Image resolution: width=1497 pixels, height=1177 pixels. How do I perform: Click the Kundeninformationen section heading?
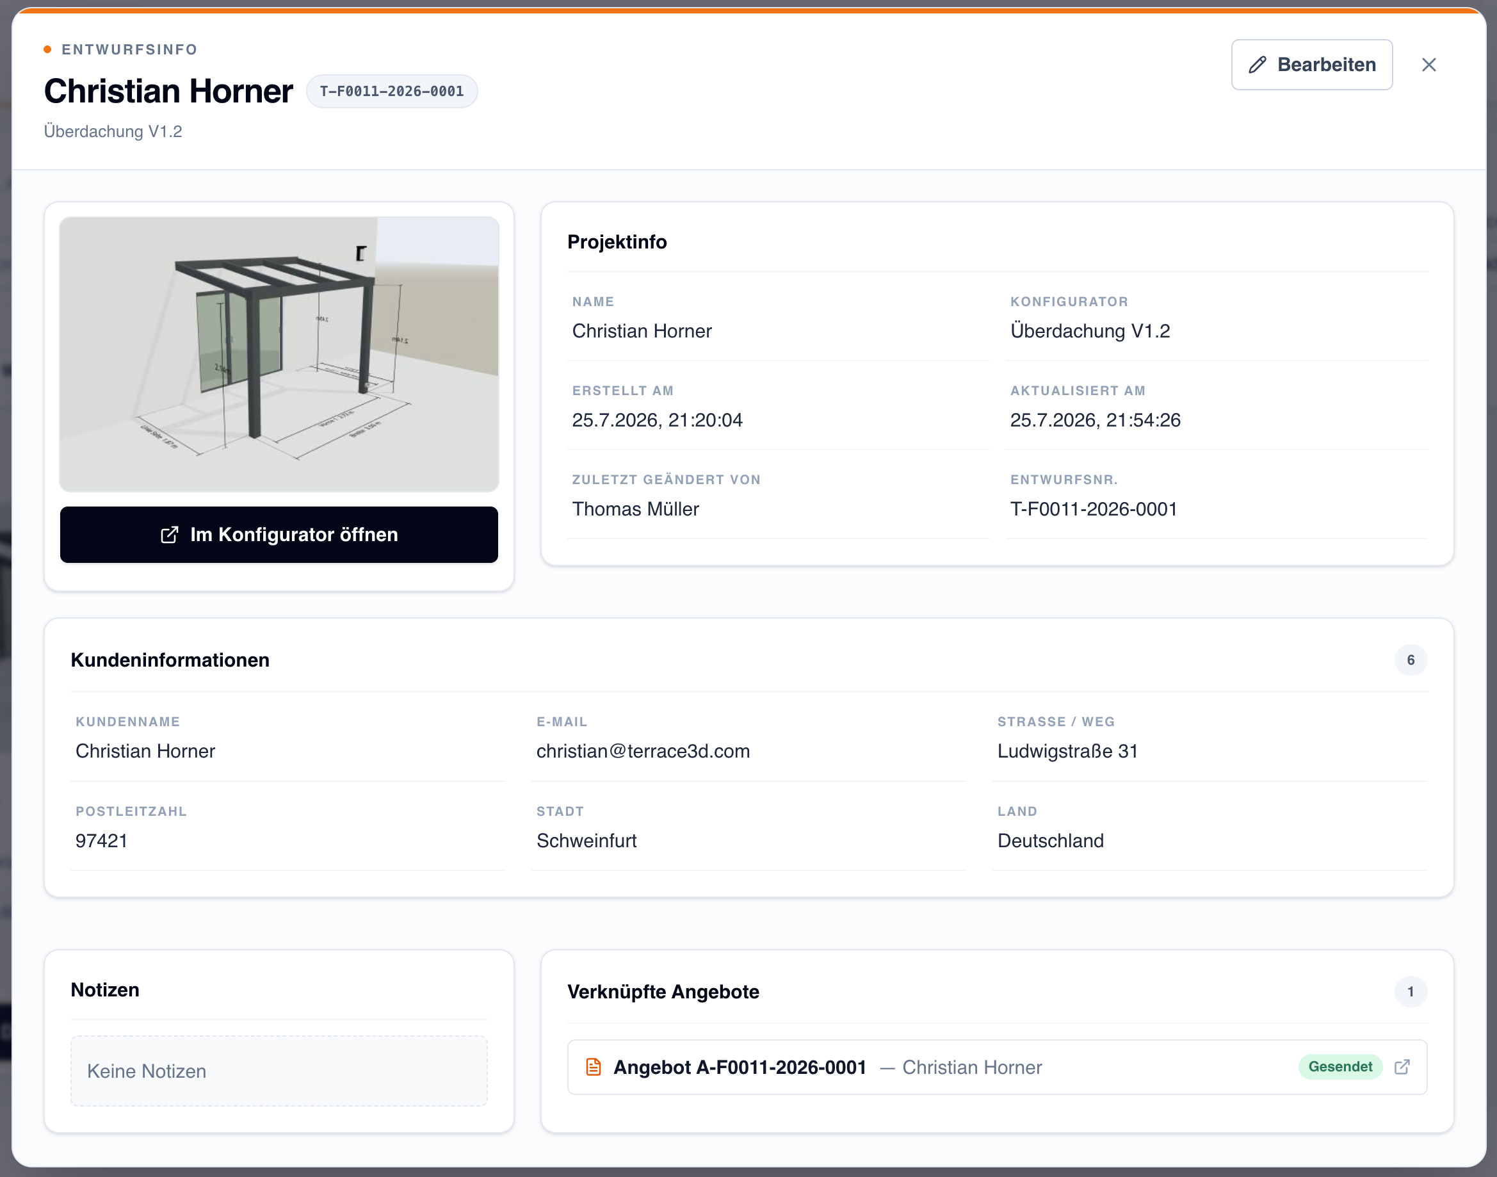pos(170,660)
